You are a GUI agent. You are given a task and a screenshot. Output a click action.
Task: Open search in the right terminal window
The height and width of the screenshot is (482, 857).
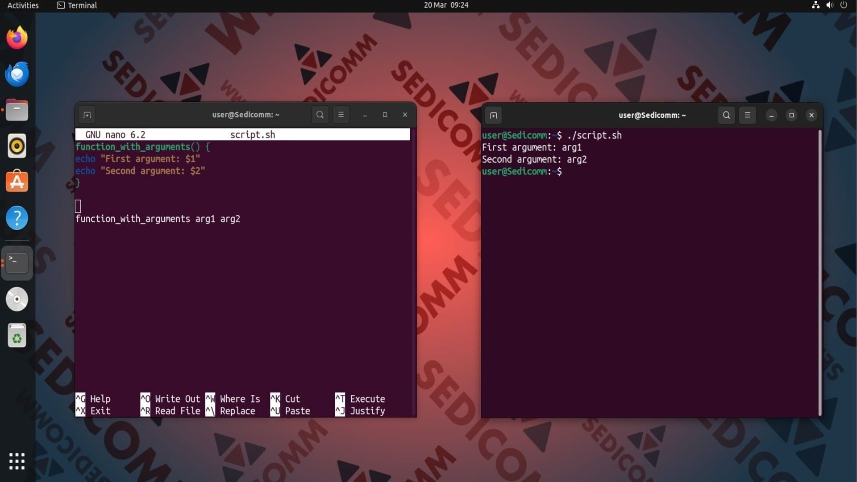tap(726, 116)
